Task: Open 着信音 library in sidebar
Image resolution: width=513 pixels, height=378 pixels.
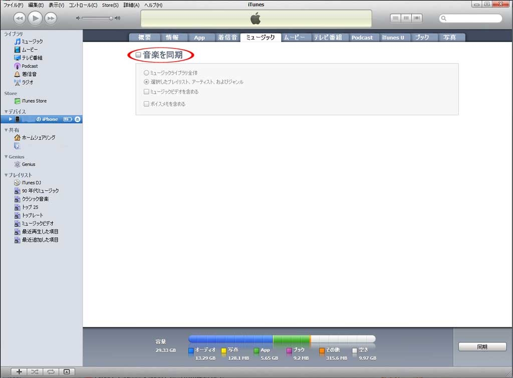Action: click(x=26, y=74)
